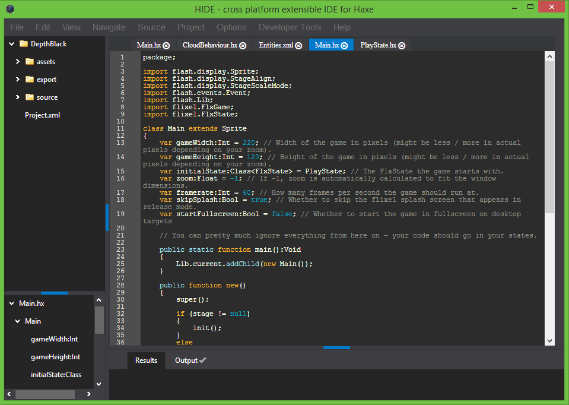Switch to the Entities.xml tab
This screenshot has width=569, height=405.
[276, 45]
